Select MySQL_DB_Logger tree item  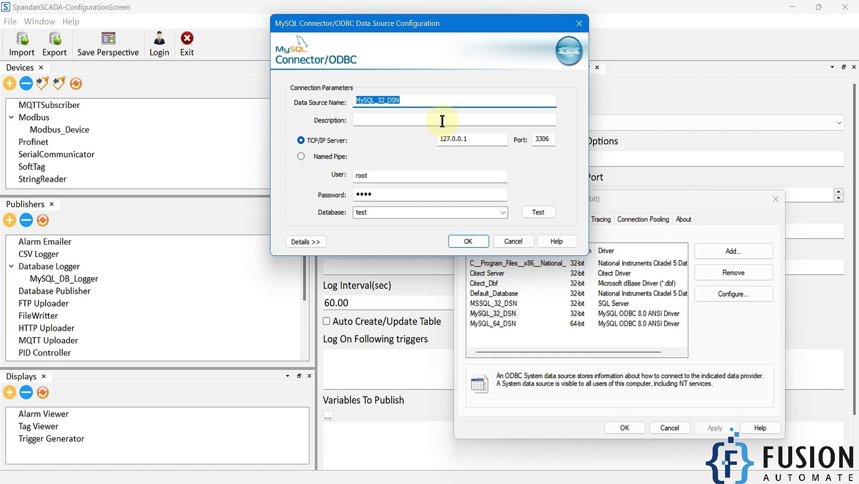[x=64, y=278]
